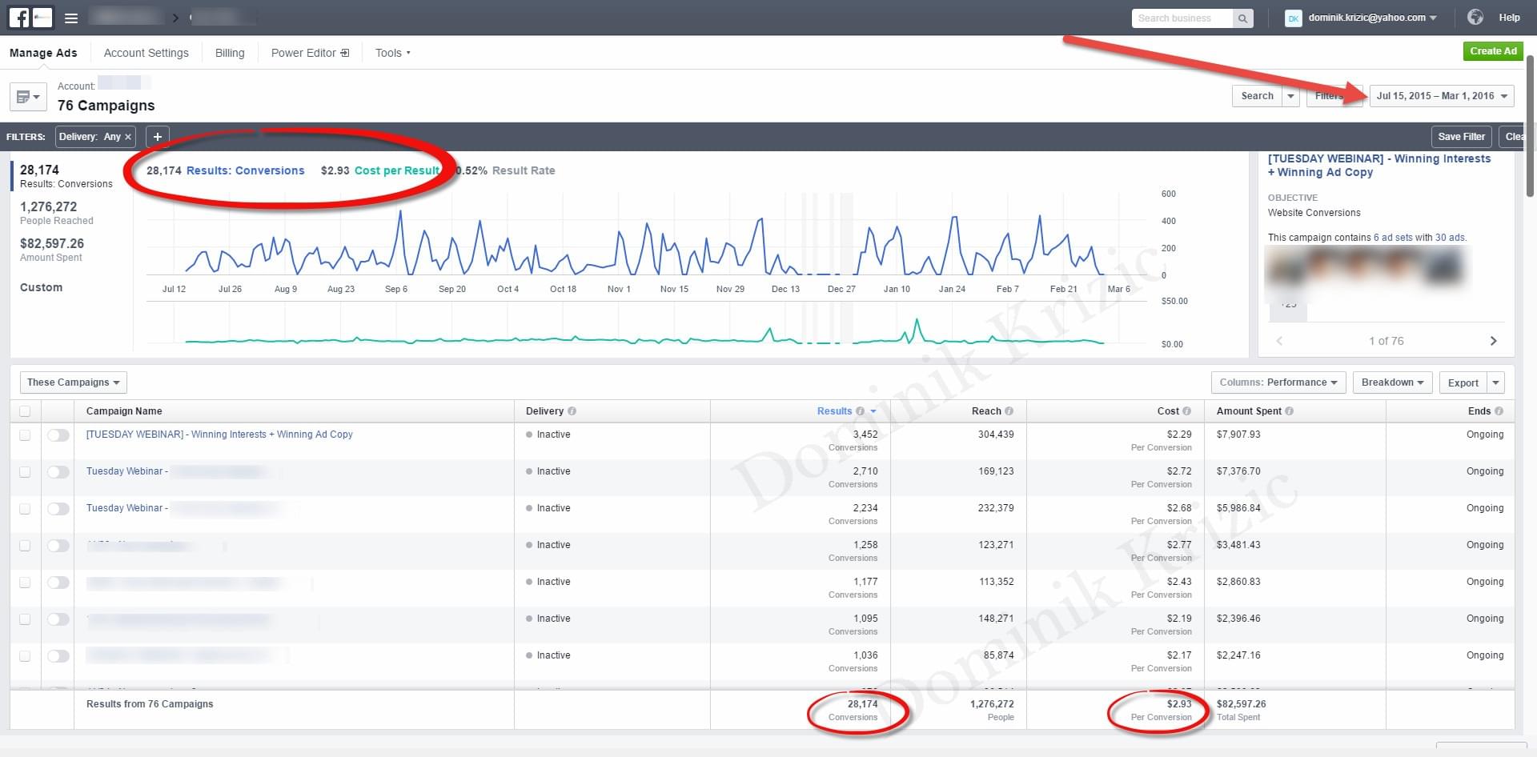The width and height of the screenshot is (1537, 757).
Task: Go to next campaign preview arrow
Action: click(1493, 341)
